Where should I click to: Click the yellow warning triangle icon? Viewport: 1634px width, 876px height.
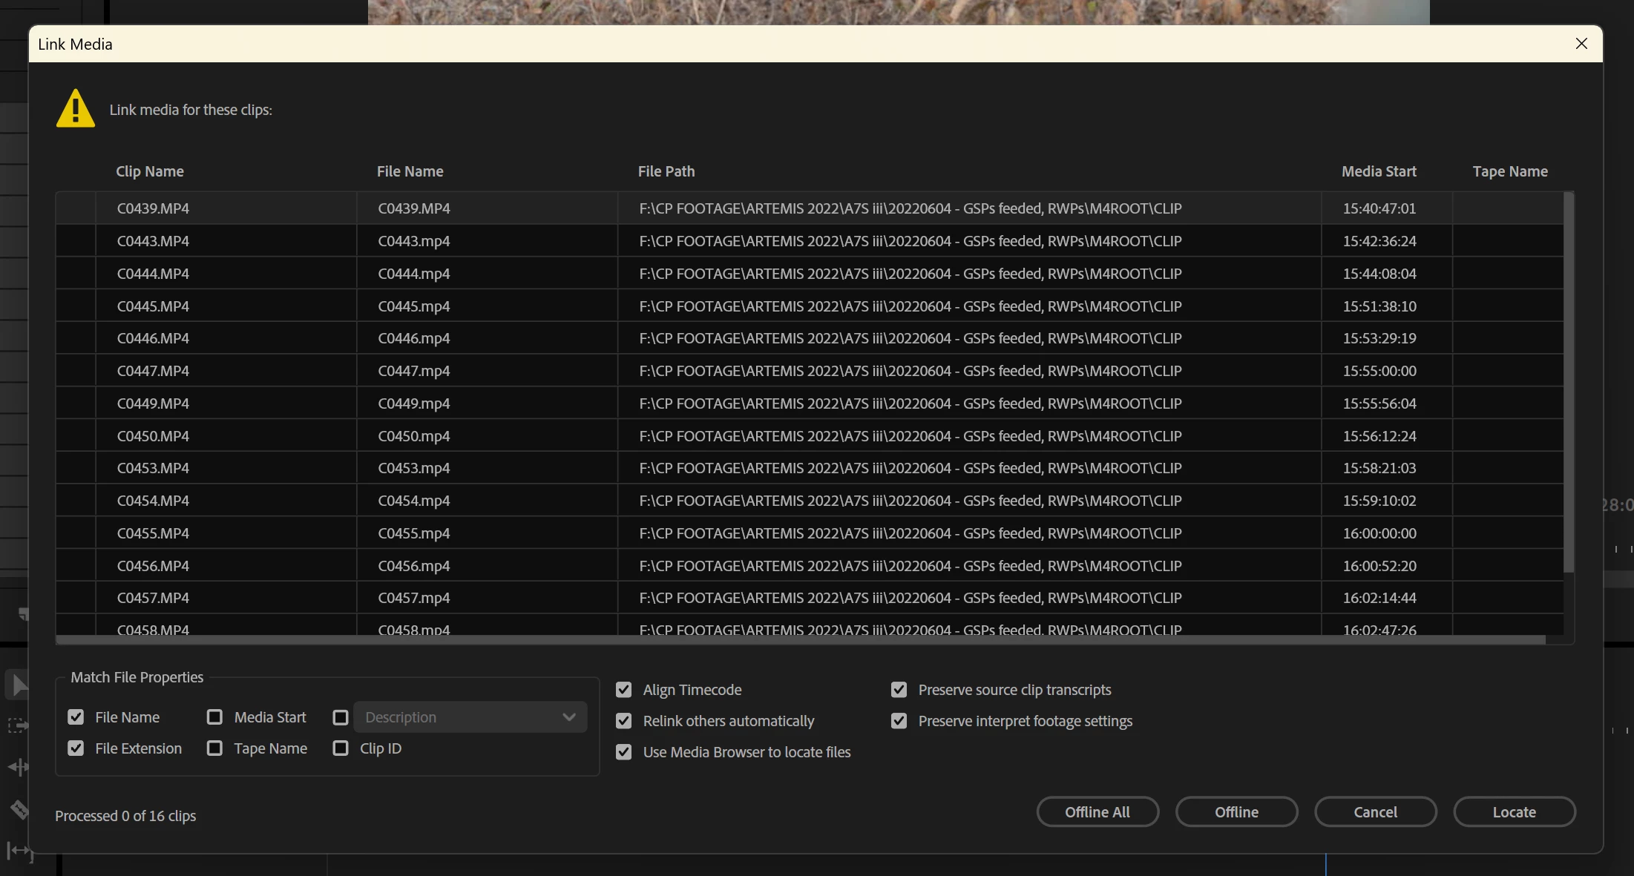(76, 109)
